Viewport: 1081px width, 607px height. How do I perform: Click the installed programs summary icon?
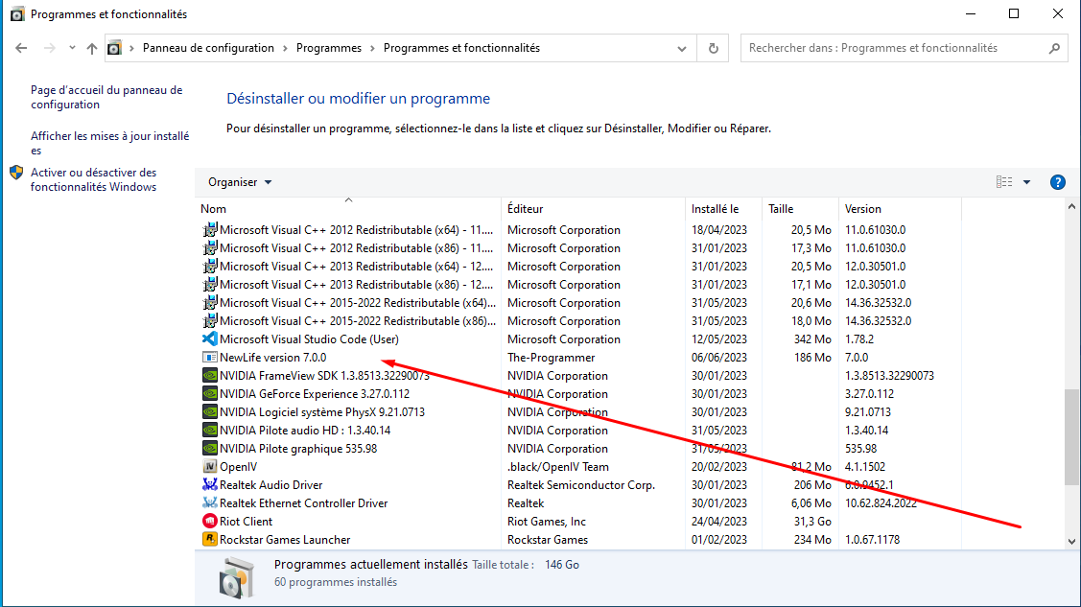pyautogui.click(x=237, y=576)
